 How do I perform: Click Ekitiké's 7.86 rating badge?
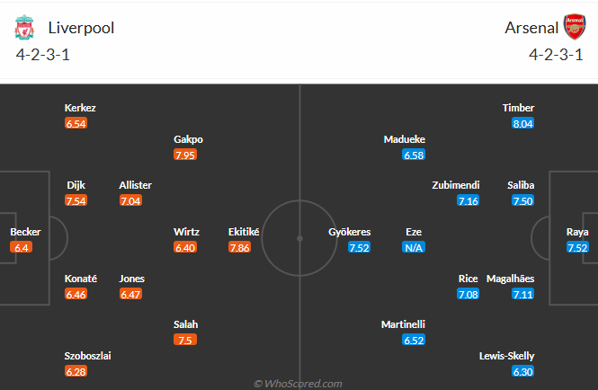click(239, 247)
